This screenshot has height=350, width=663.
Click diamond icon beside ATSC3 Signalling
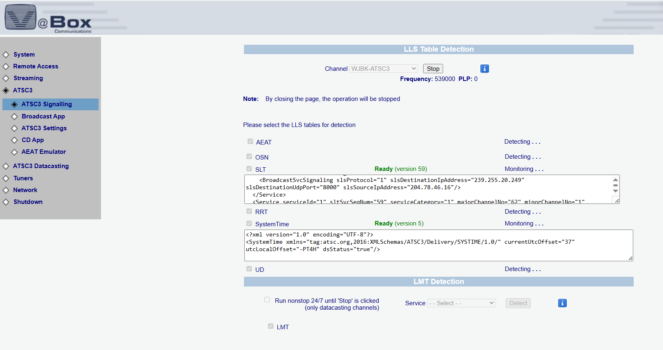point(14,105)
